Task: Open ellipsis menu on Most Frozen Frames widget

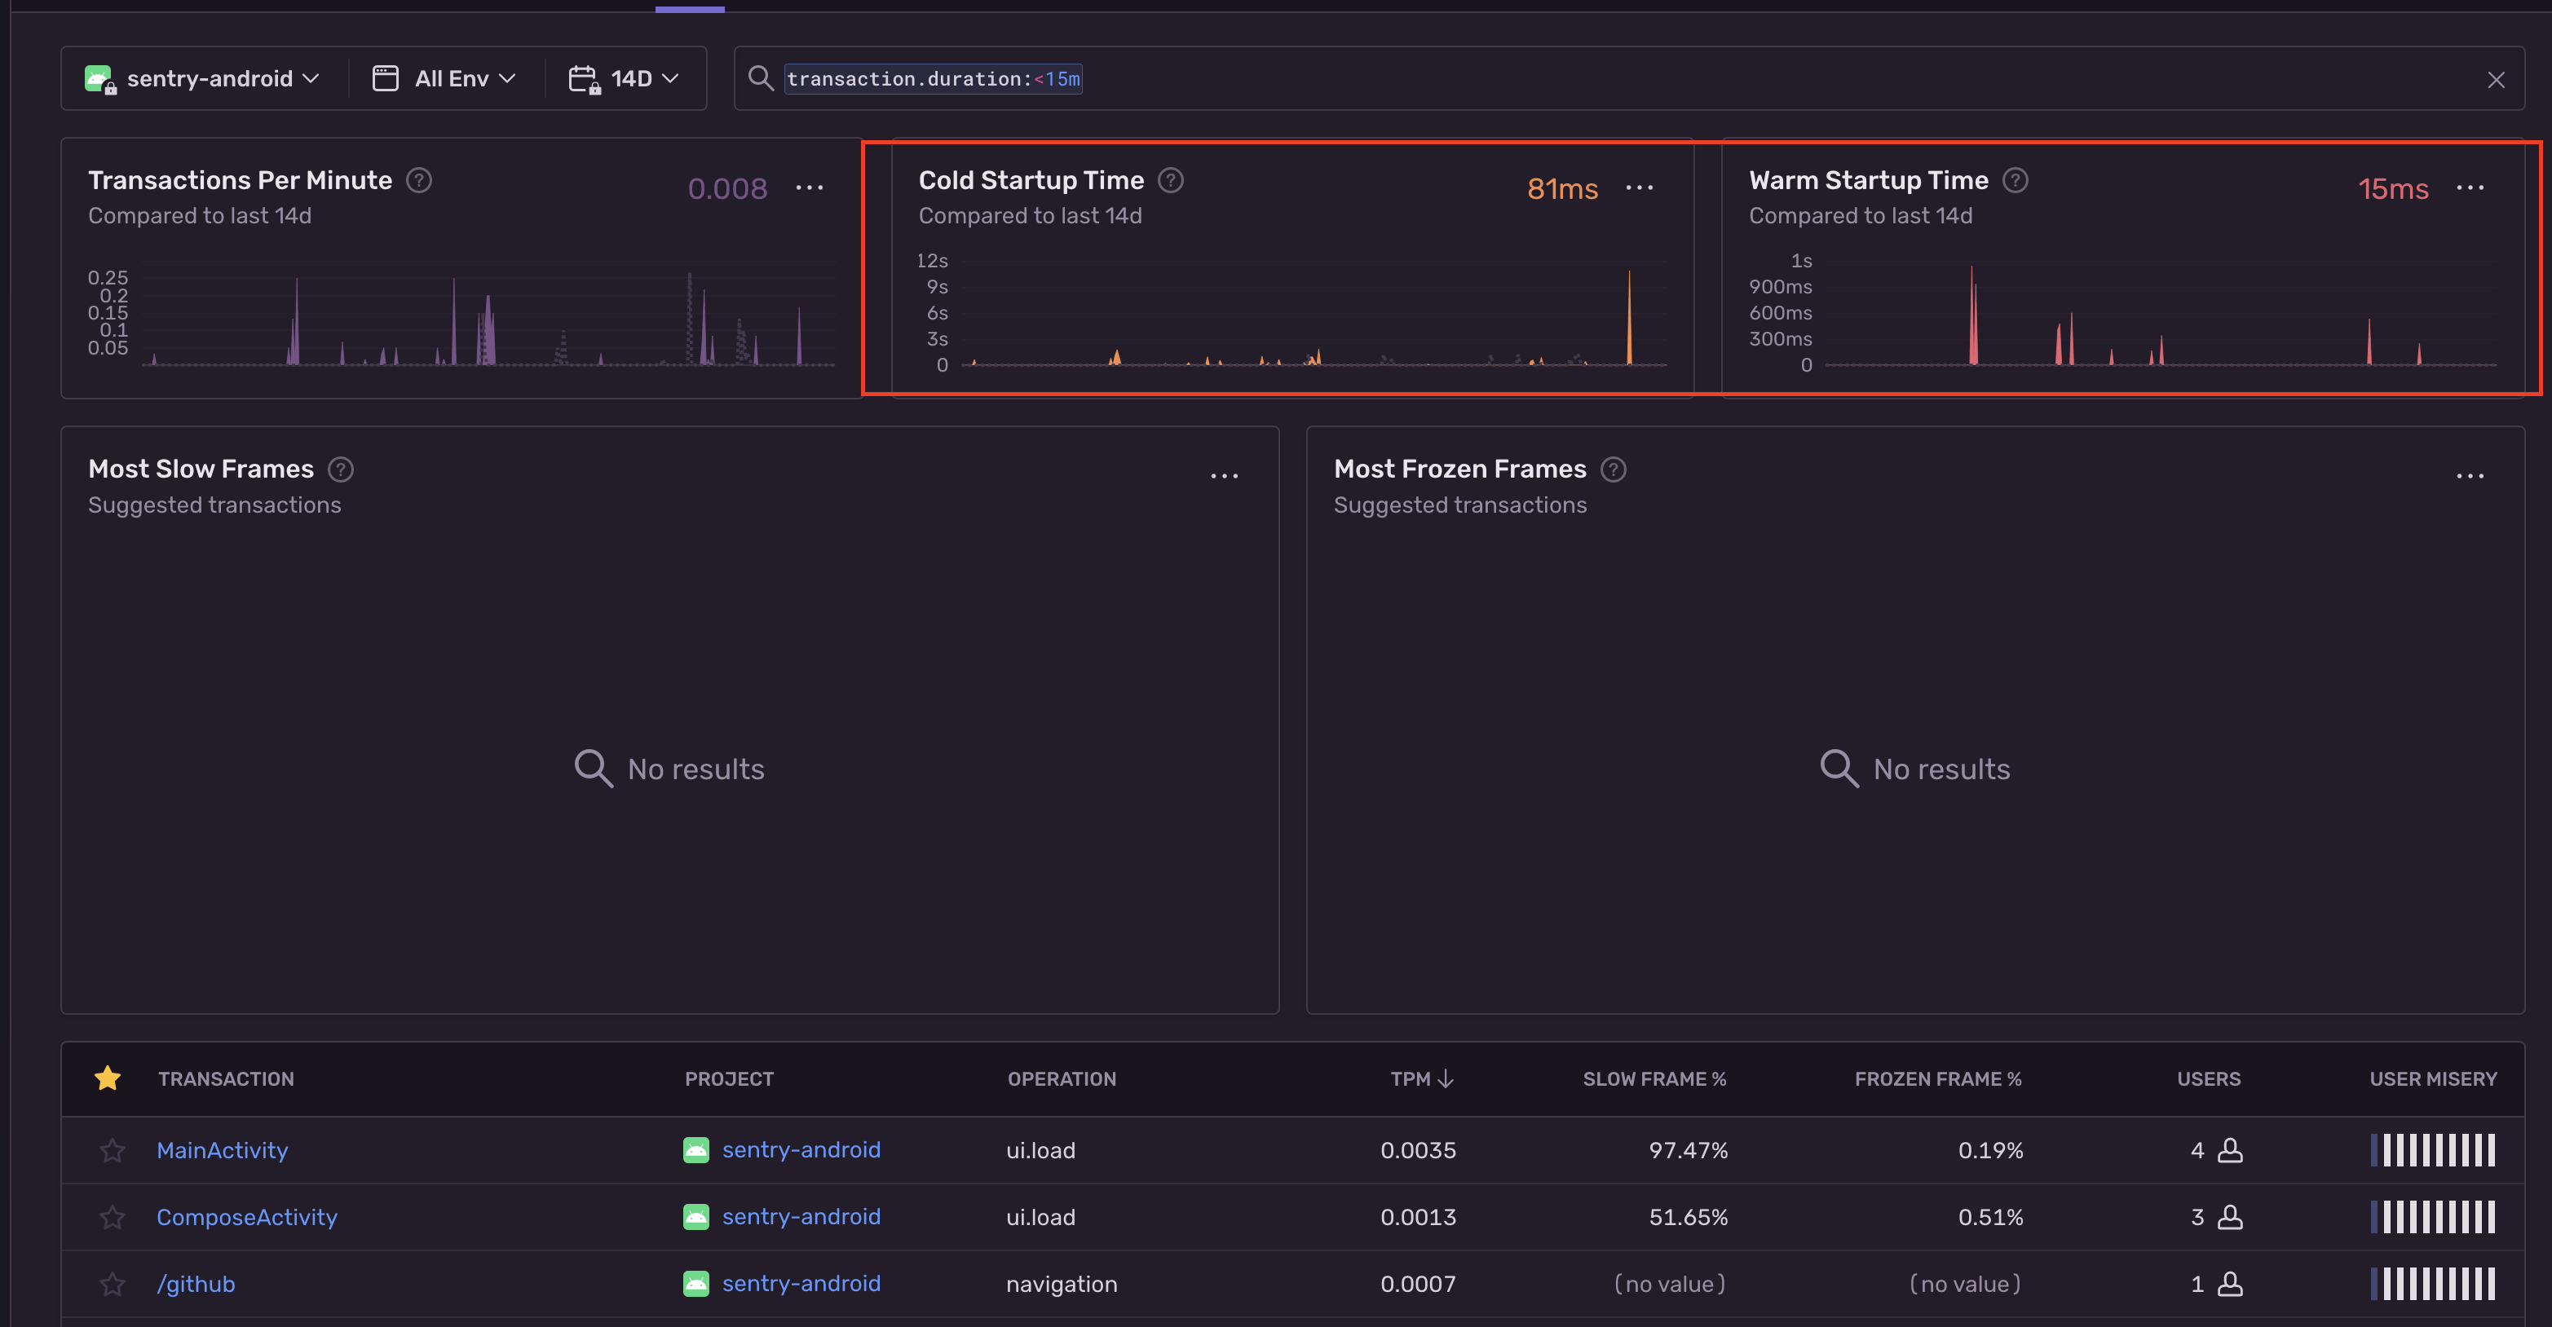Action: 2470,476
